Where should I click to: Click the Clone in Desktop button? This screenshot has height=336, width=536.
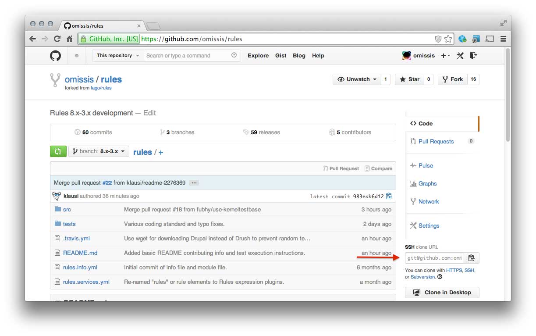[442, 293]
